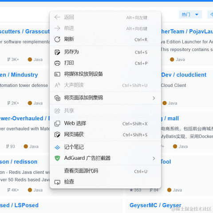Open the 热门 sorting dropdown
This screenshot has height=213, width=213.
tap(190, 14)
